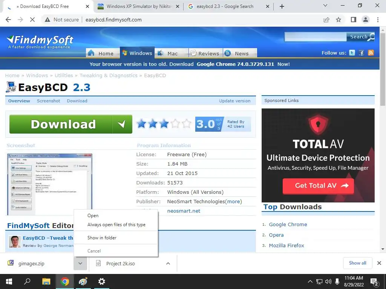The width and height of the screenshot is (386, 289).
Task: Click the big green Download button
Action: point(70,124)
